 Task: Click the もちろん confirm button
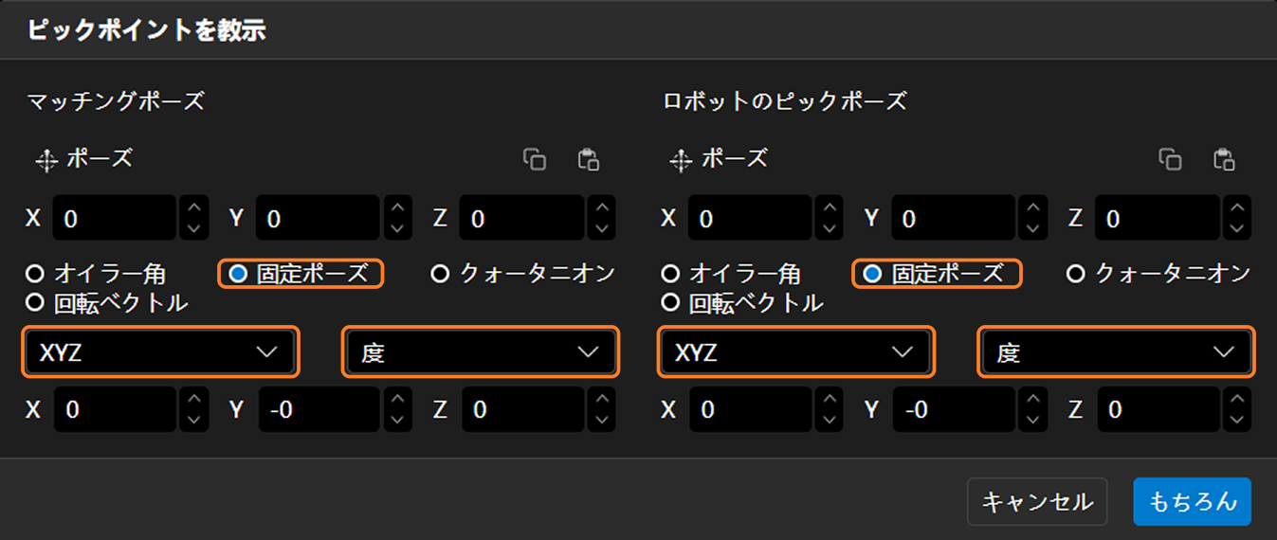[1192, 501]
